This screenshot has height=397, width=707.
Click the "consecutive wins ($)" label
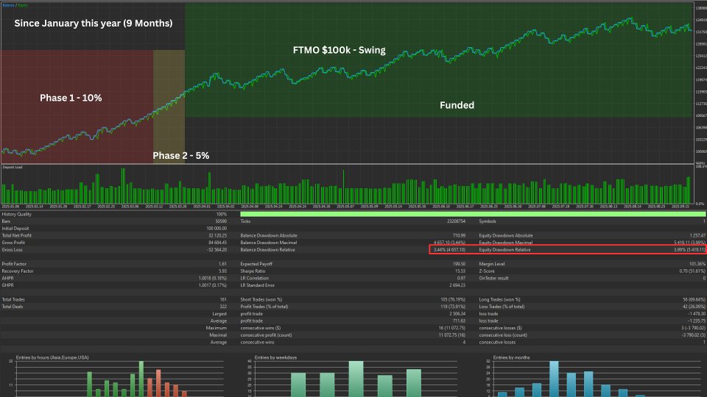click(x=261, y=328)
